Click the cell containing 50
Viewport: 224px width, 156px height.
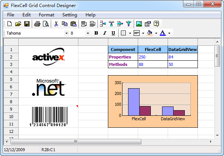(183, 64)
